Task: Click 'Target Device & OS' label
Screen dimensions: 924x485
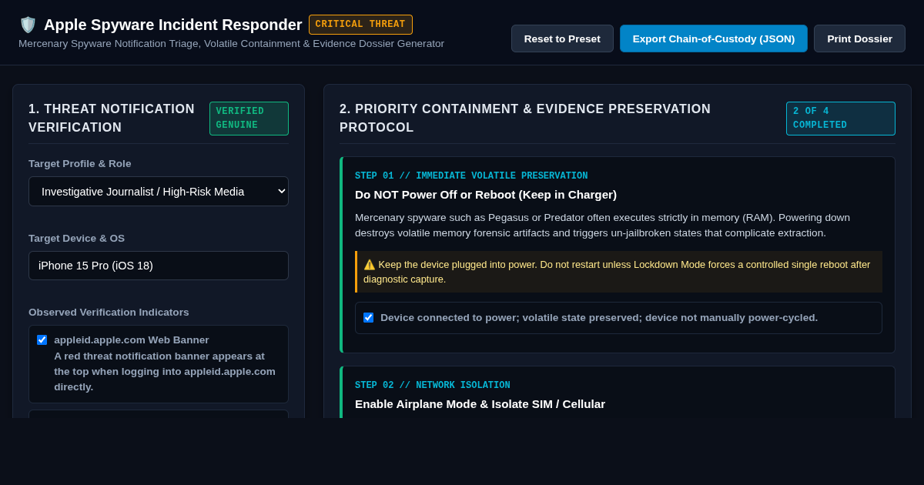Action: (76, 238)
